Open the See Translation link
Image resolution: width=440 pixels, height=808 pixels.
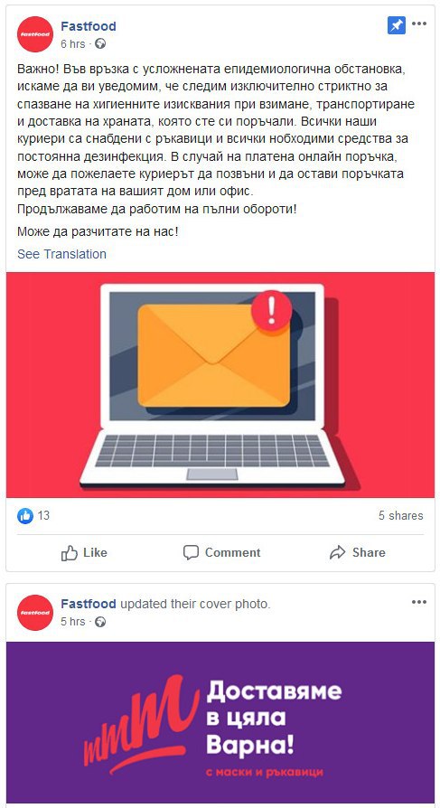coord(61,254)
